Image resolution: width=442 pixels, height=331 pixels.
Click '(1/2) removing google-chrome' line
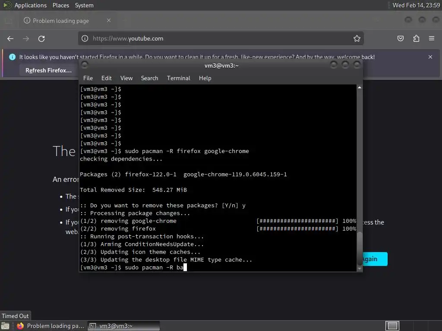128,221
